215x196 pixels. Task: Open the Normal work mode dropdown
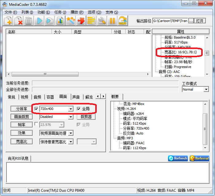[x=206, y=89]
